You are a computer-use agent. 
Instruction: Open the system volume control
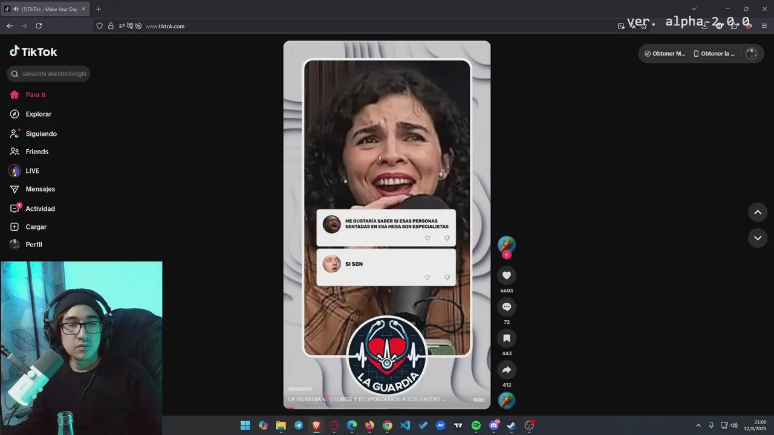[734, 425]
